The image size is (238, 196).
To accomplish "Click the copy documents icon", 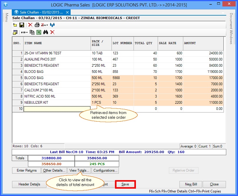I will pos(32,32).
